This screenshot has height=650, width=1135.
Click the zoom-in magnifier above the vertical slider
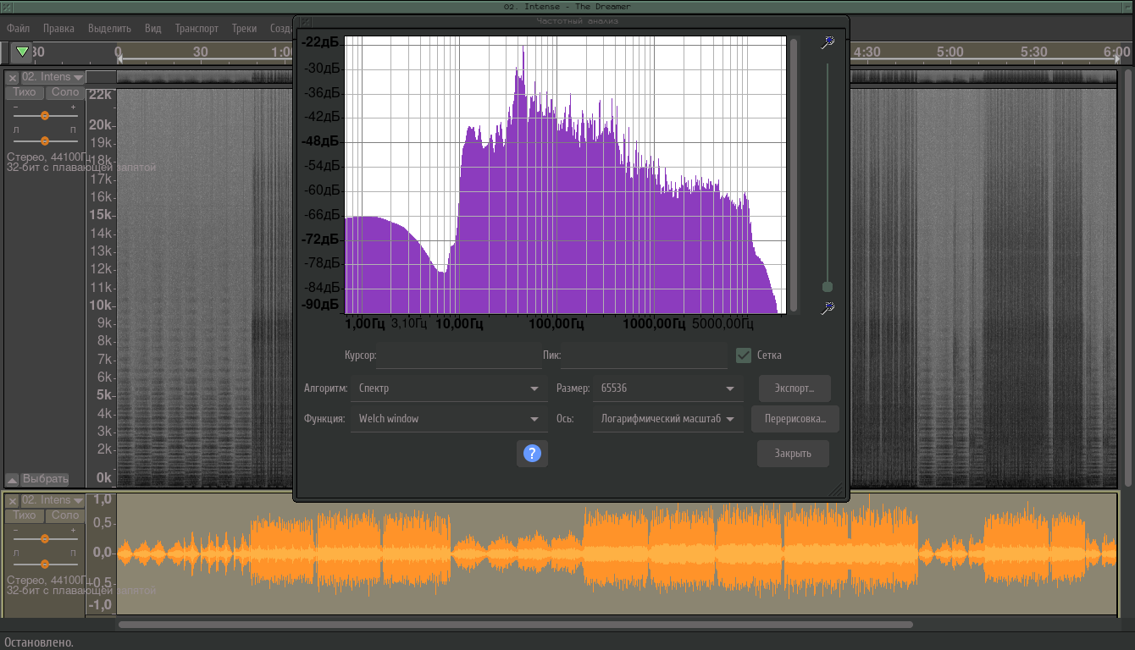[828, 42]
